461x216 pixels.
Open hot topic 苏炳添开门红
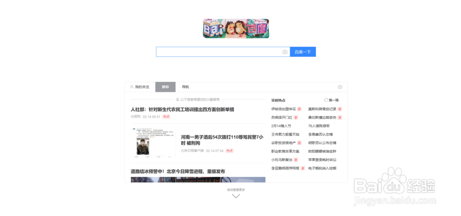coord(282,118)
